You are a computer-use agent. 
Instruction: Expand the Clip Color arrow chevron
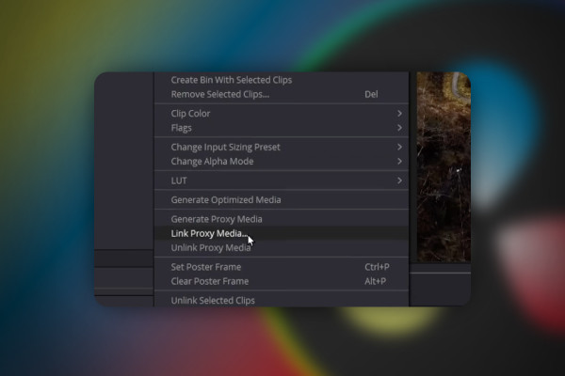click(x=399, y=114)
